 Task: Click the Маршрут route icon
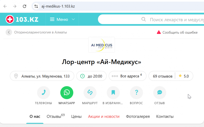click(x=90, y=92)
